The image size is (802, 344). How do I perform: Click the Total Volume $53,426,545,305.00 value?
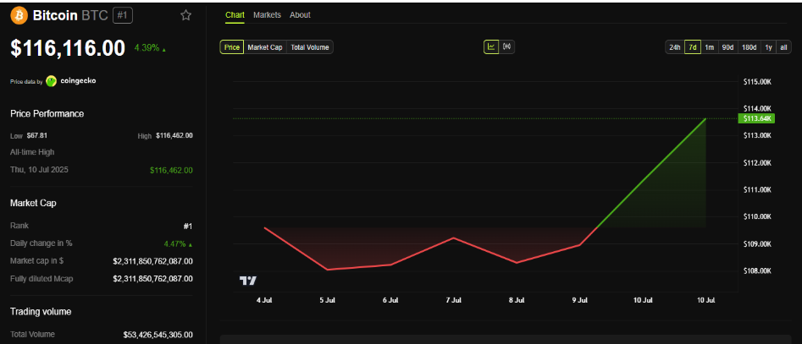click(158, 335)
